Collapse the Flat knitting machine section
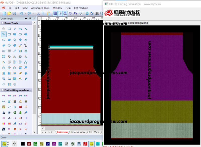Screen dimensions: 201x147 click(x=3, y=90)
